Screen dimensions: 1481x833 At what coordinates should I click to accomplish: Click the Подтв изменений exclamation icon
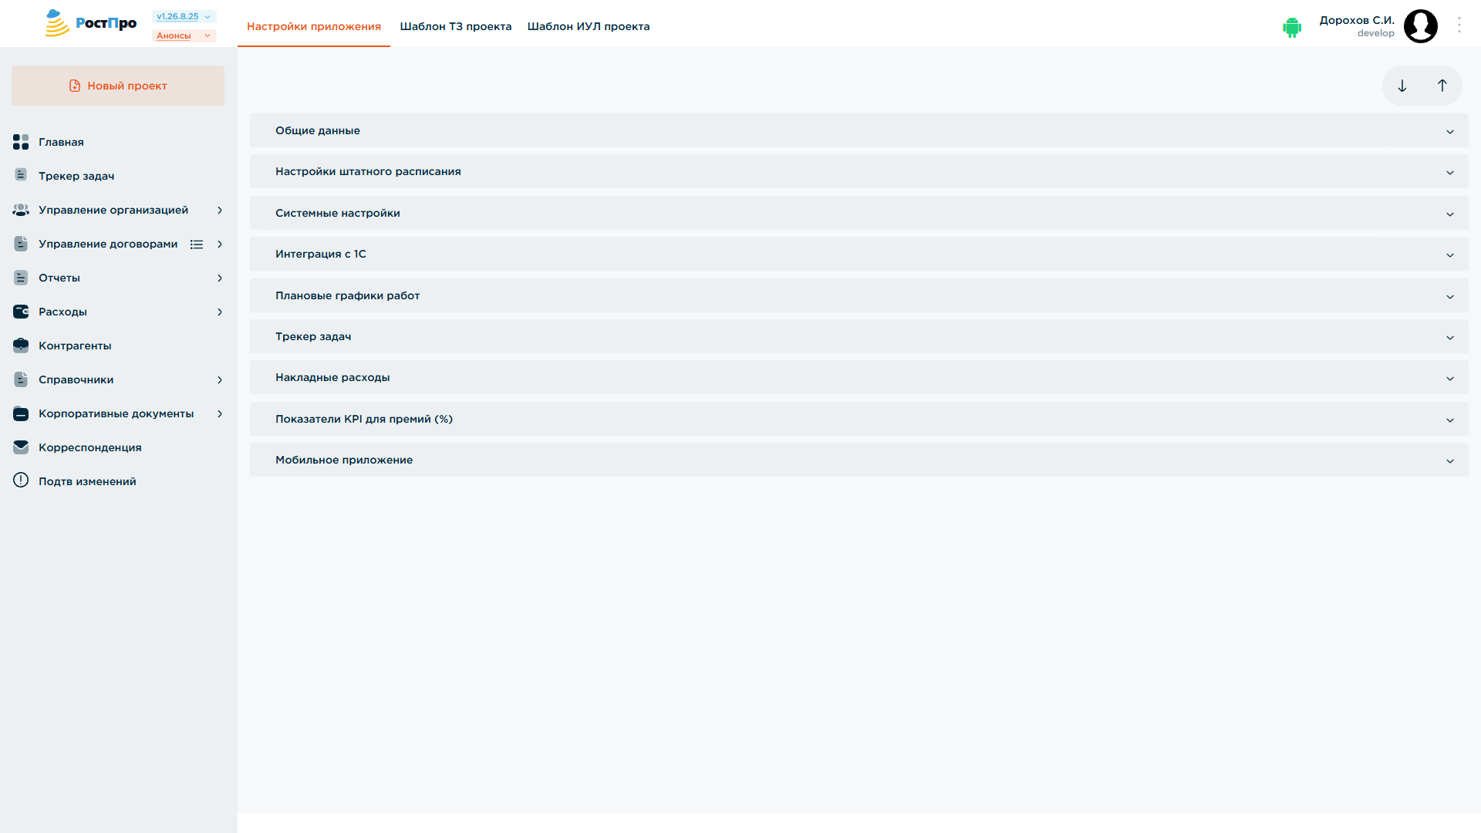[21, 481]
